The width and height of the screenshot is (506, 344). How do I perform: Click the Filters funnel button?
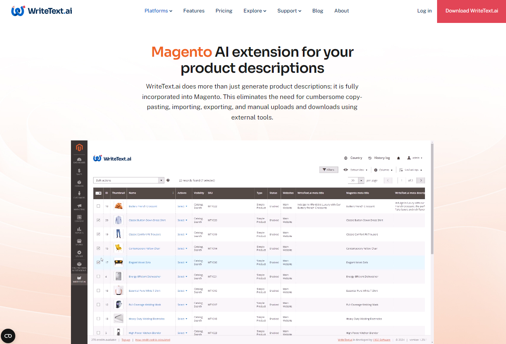pos(329,170)
